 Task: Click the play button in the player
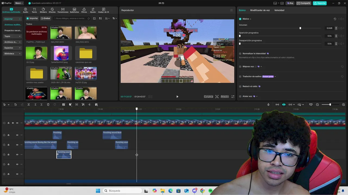(177, 97)
